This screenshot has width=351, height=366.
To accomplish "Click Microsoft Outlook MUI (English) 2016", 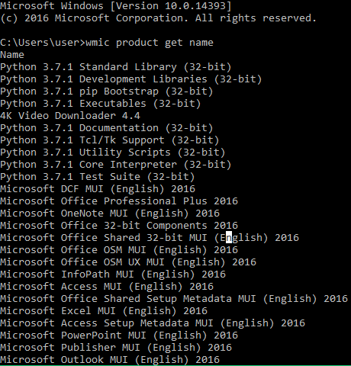I will [110, 360].
